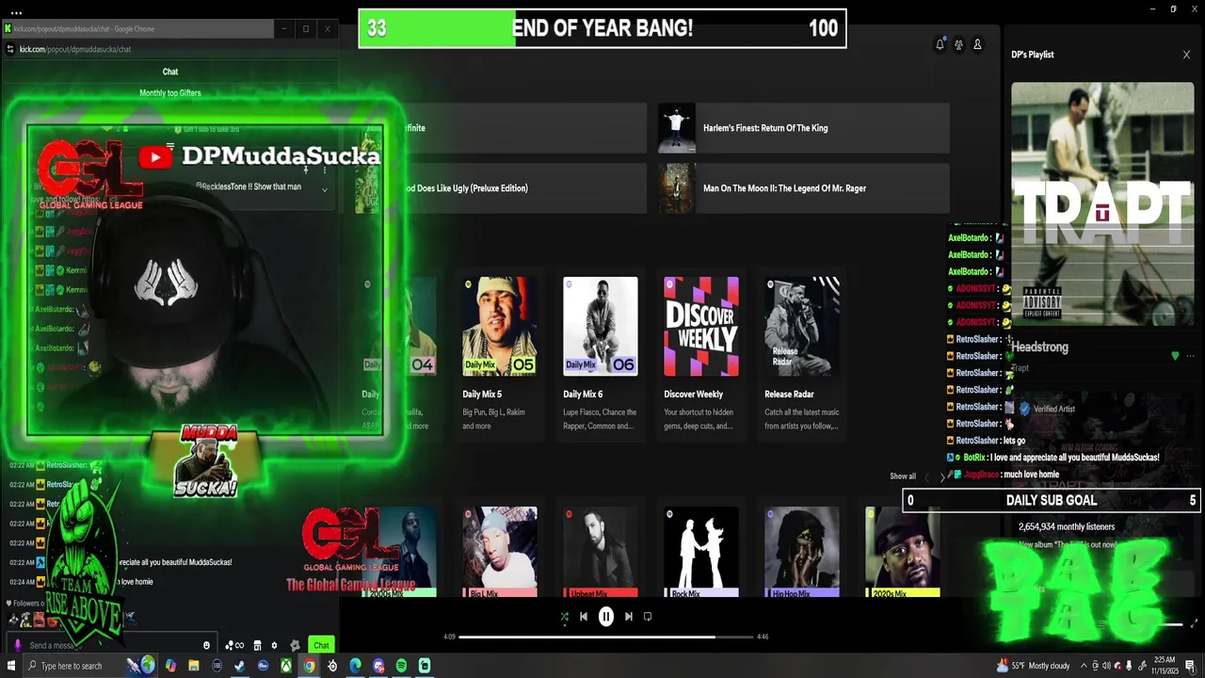Toggle Spotify shuffle mode
This screenshot has height=678, width=1205.
(564, 617)
